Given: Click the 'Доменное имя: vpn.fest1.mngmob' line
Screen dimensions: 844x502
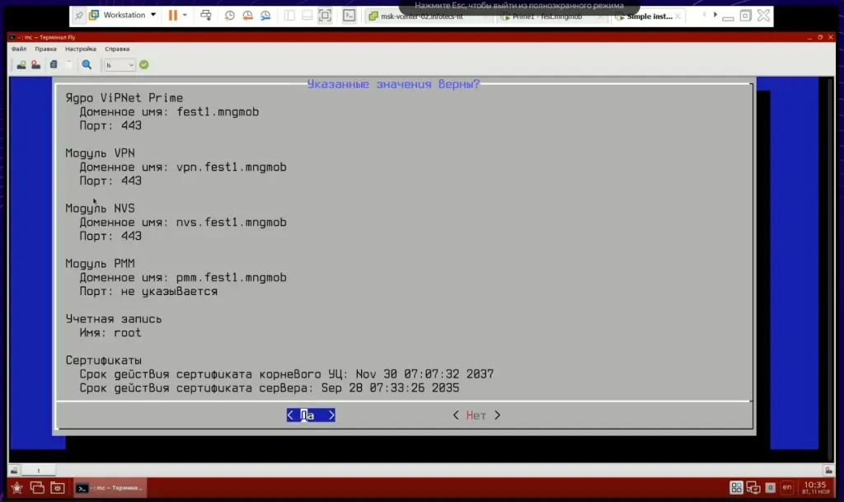Looking at the screenshot, I should click(x=183, y=167).
